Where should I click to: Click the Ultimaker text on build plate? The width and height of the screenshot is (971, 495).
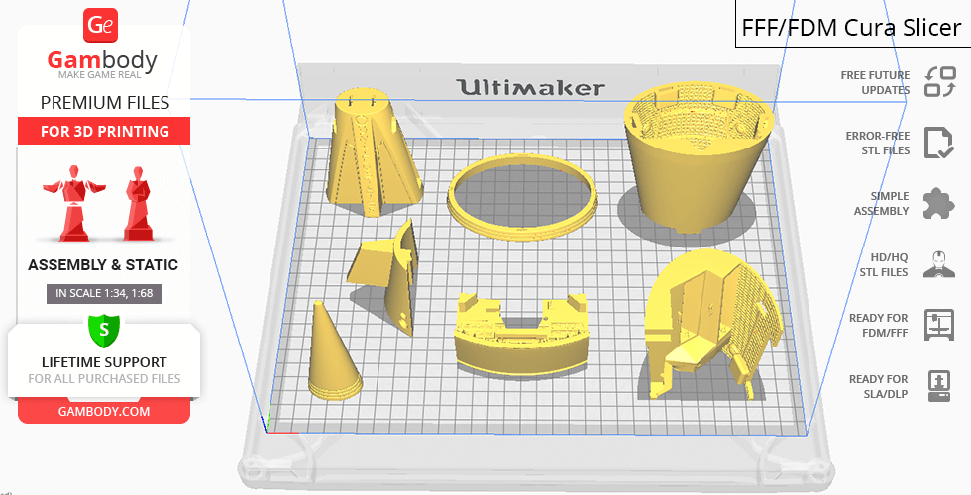[531, 87]
